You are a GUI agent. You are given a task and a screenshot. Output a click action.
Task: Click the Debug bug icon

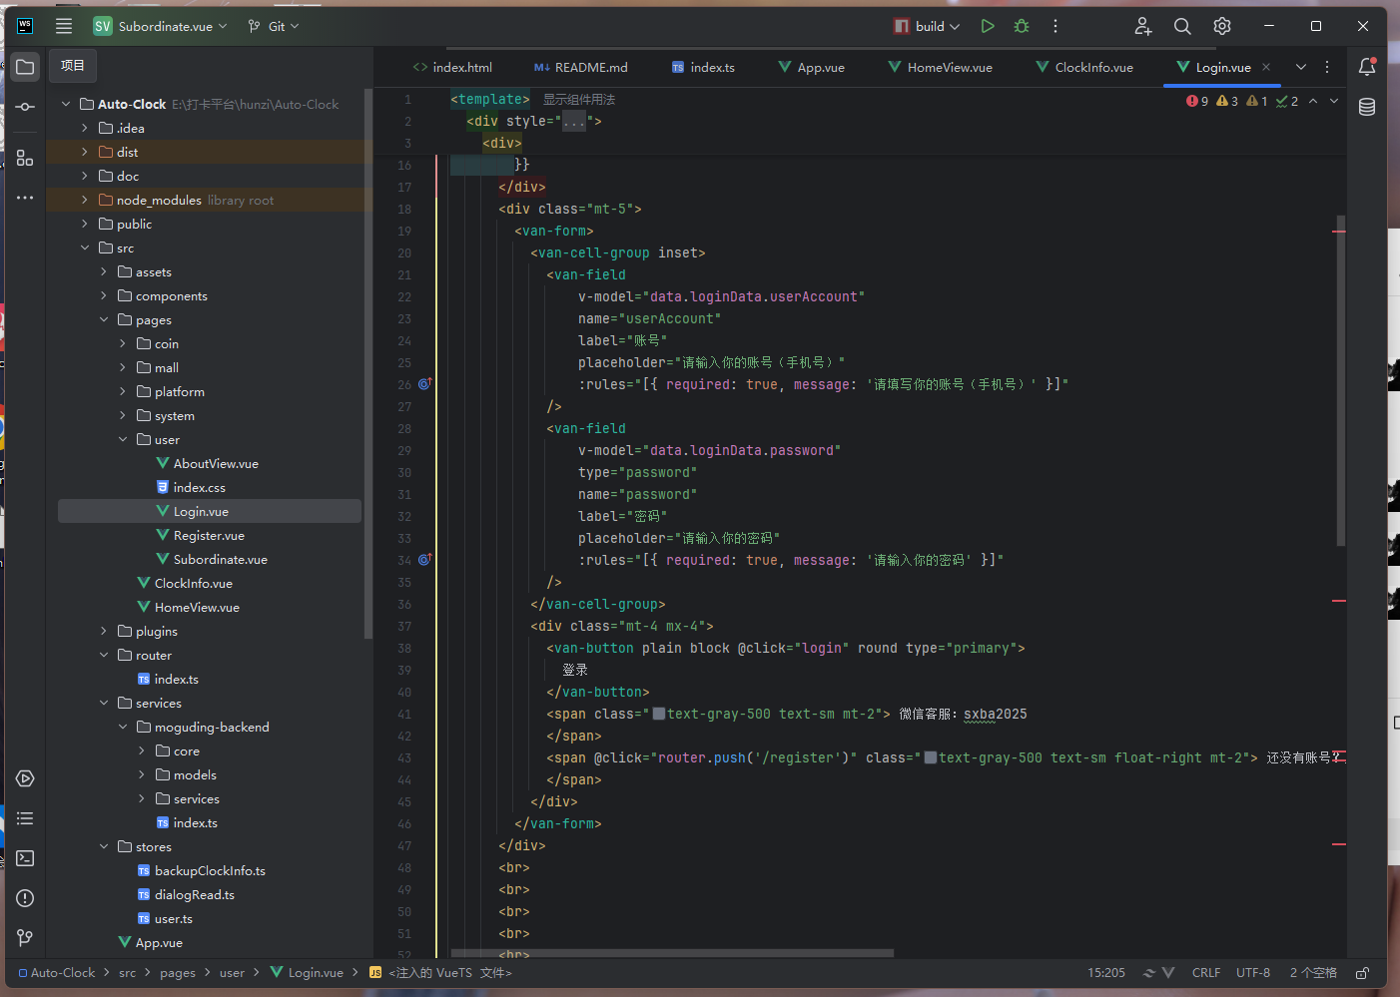(x=1021, y=27)
